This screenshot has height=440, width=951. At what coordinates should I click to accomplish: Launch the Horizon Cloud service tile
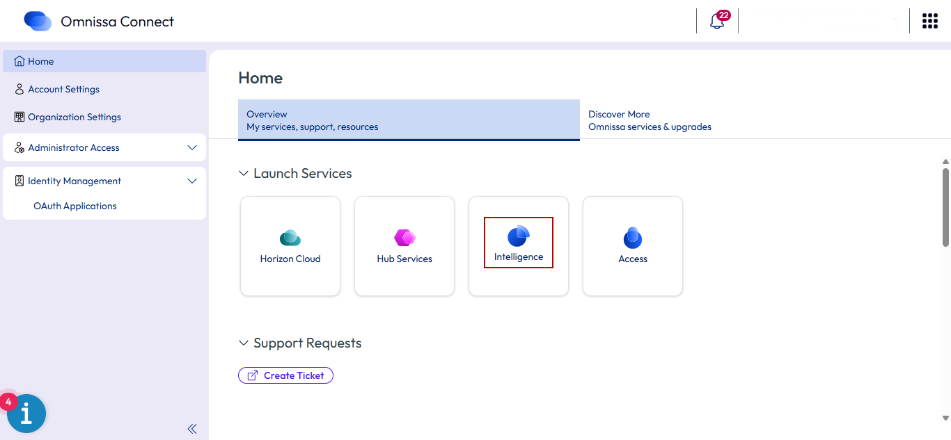click(290, 246)
